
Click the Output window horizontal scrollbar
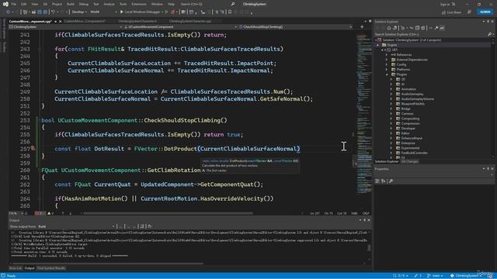[x=108, y=263]
